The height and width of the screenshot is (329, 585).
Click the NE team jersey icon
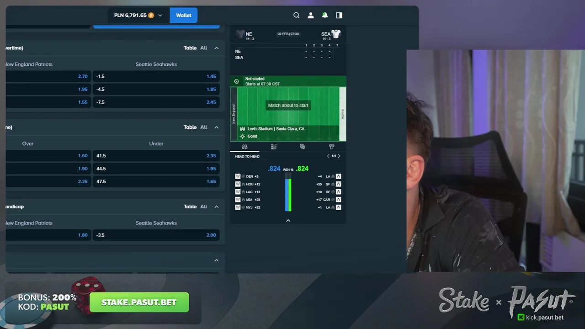(x=240, y=34)
